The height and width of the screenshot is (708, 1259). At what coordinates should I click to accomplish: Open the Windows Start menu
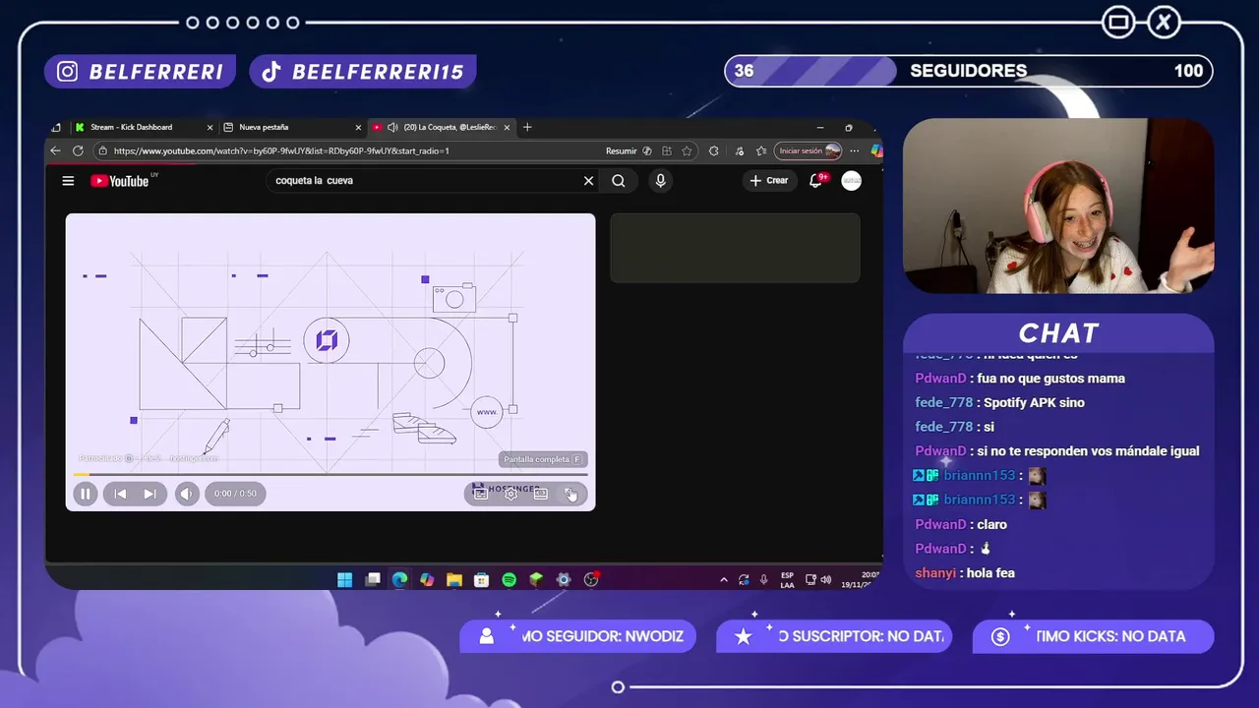(345, 580)
